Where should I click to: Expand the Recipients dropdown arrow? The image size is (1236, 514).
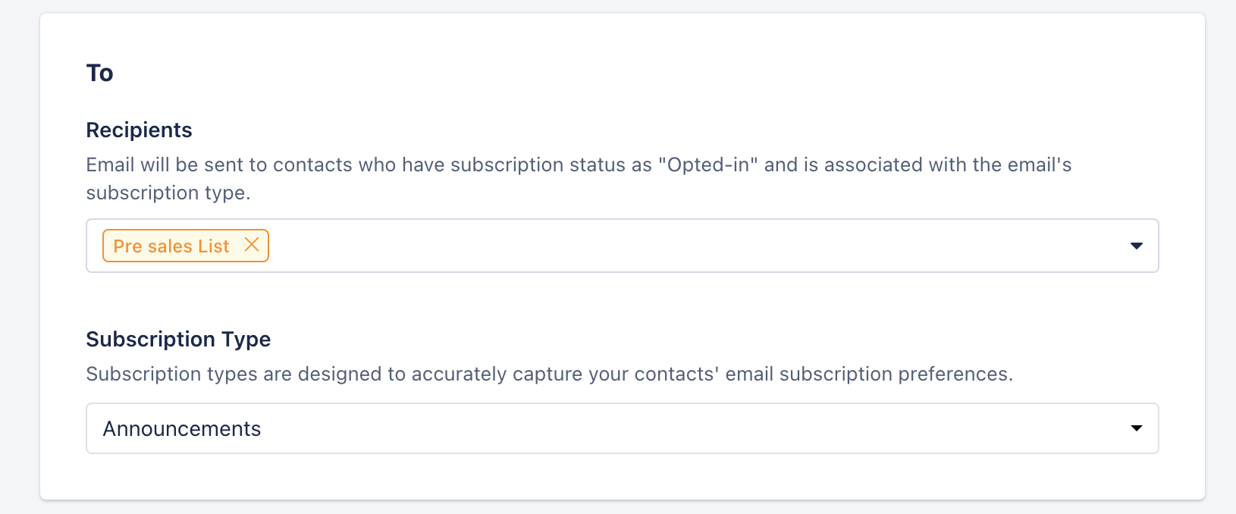click(1136, 246)
